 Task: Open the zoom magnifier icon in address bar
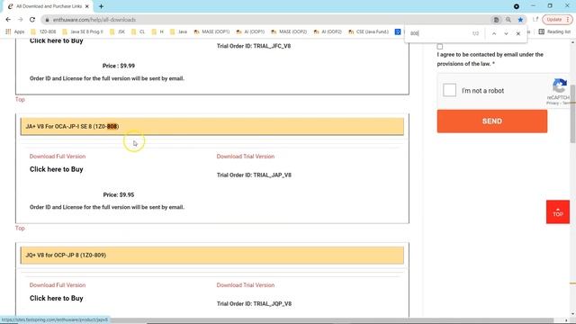(x=508, y=20)
